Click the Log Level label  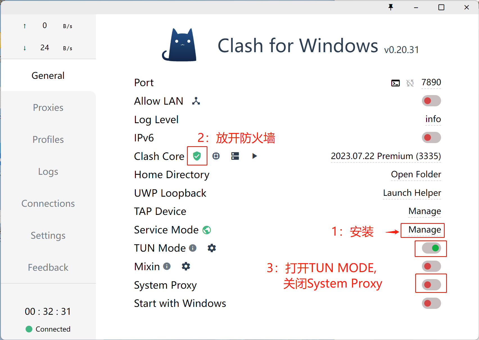click(x=156, y=120)
